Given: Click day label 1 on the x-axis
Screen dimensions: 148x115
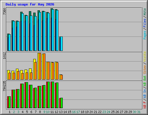Looking at the screenshot, I should (10, 112).
